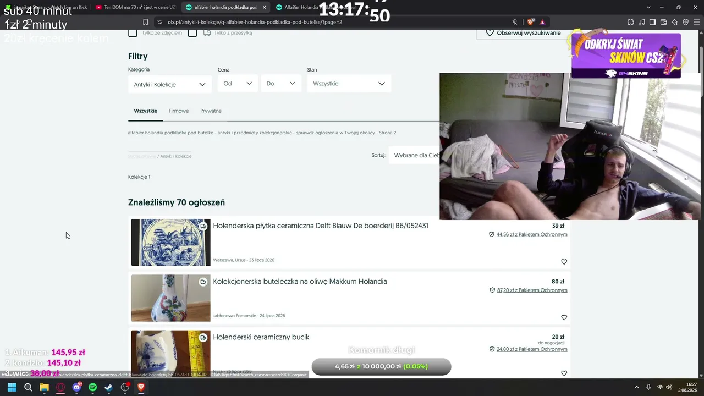Switch to the 'Firmowe' listings tab
This screenshot has height=396, width=704.
(x=179, y=111)
